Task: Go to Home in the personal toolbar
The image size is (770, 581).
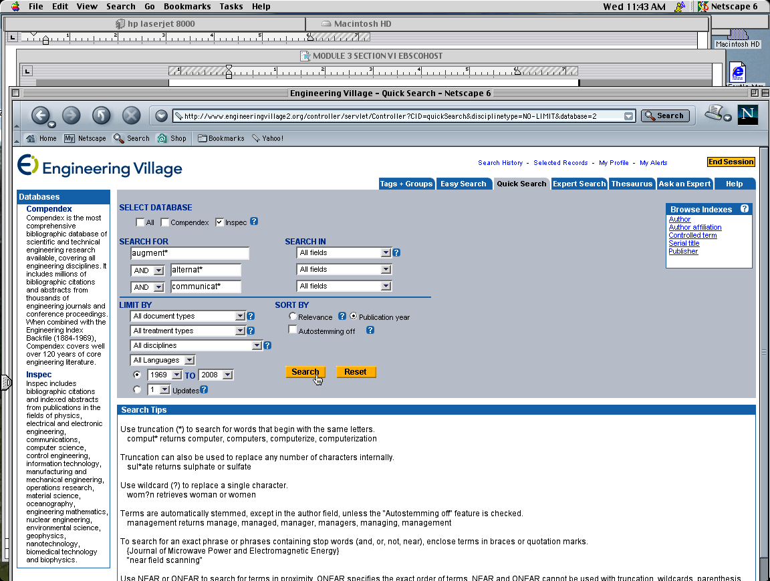Action: (x=41, y=138)
